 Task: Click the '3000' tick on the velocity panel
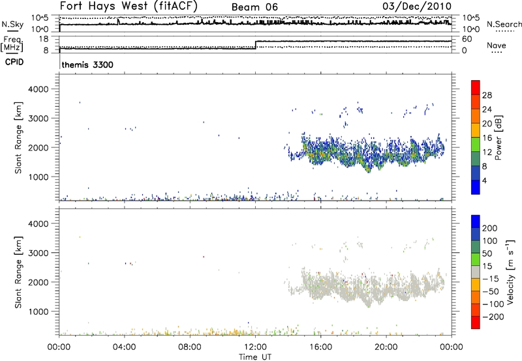pos(38,253)
